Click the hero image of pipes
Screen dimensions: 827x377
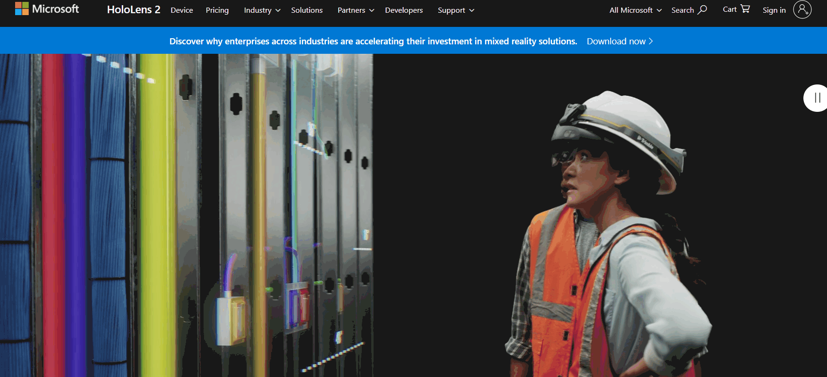(x=187, y=215)
